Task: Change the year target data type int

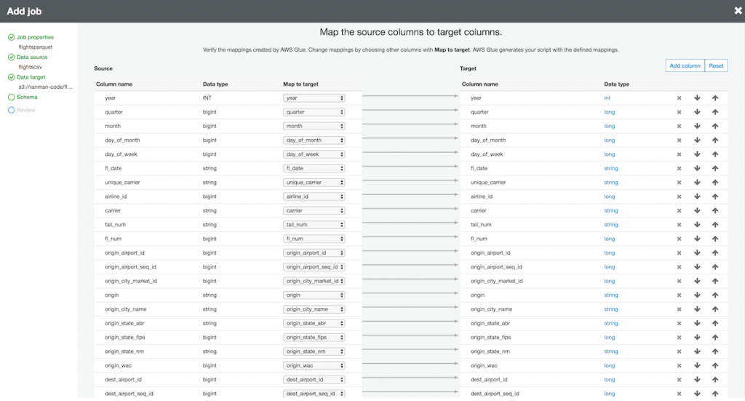Action: coord(607,98)
